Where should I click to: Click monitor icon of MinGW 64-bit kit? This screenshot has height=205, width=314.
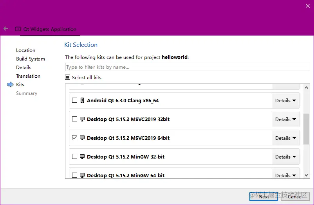click(82, 175)
